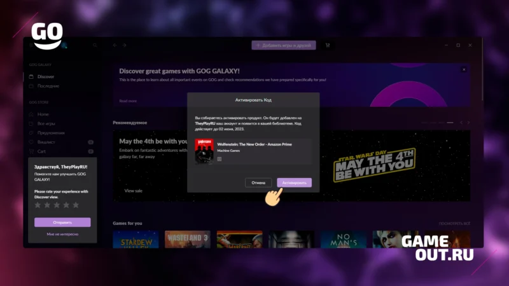The width and height of the screenshot is (509, 286).
Task: Open No Man's Sky game tile
Action: 344,240
